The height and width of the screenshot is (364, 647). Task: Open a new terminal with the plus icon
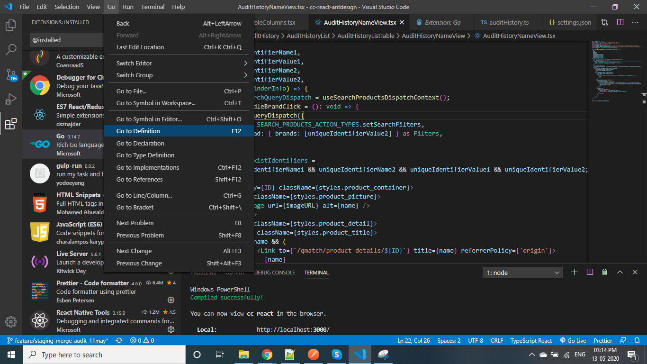[x=574, y=272]
